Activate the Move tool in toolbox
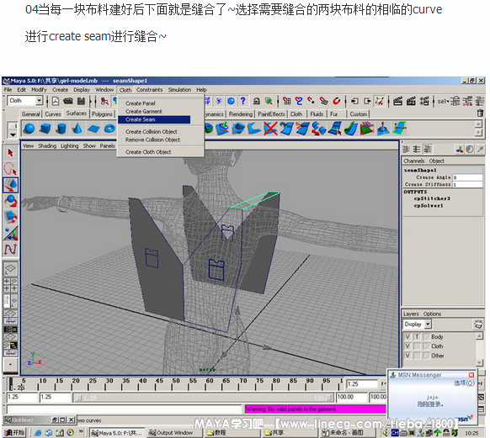Screen dimensions: 490x438 10,185
